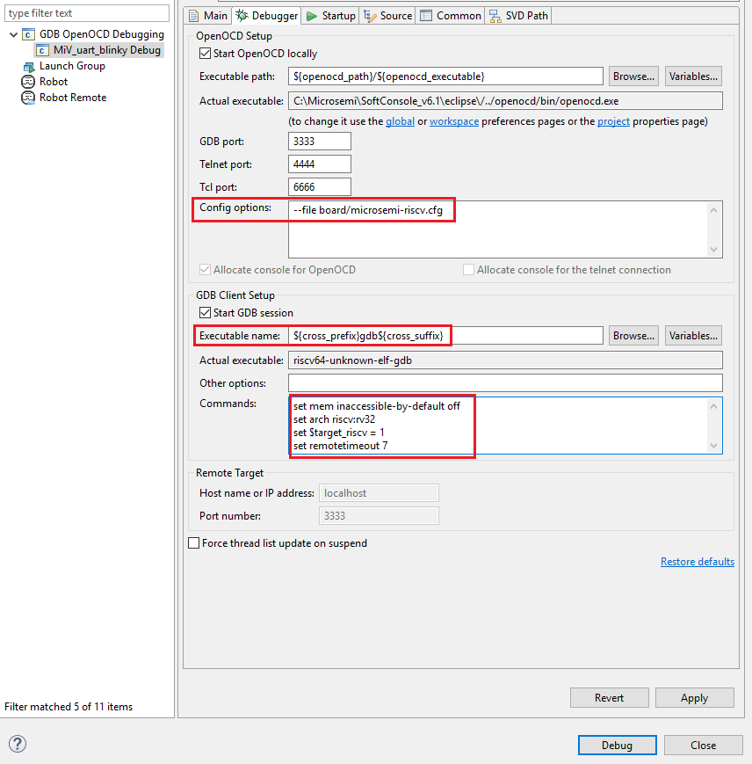Click the MiV_uart_blinky Debug configuration icon
The width and height of the screenshot is (752, 764).
click(x=42, y=50)
